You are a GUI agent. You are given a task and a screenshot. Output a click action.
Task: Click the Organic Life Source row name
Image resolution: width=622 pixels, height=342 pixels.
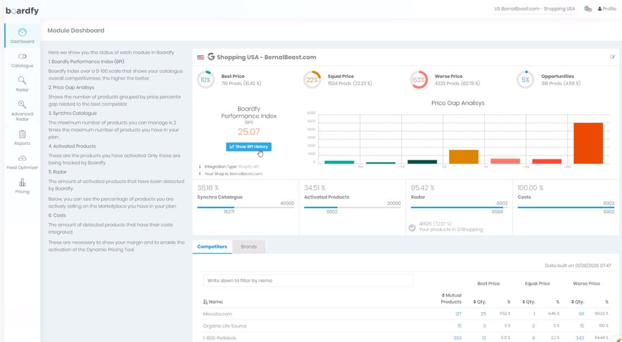pos(225,326)
